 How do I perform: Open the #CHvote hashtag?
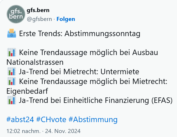pyautogui.click(x=51, y=120)
